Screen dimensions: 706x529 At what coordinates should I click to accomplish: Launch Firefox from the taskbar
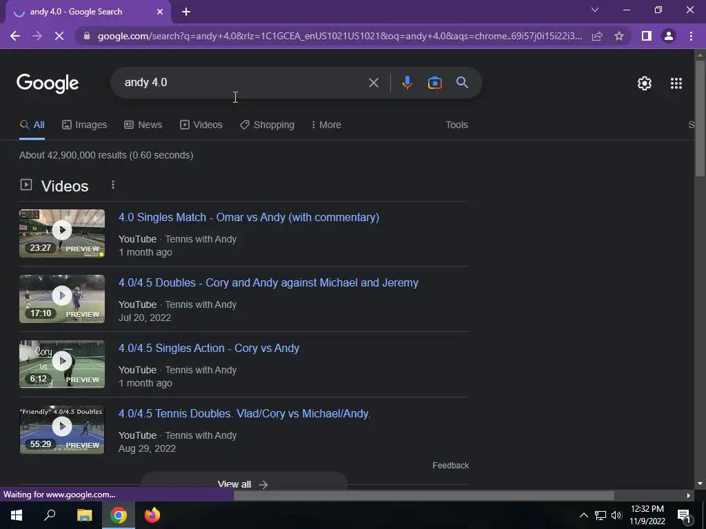pos(152,515)
